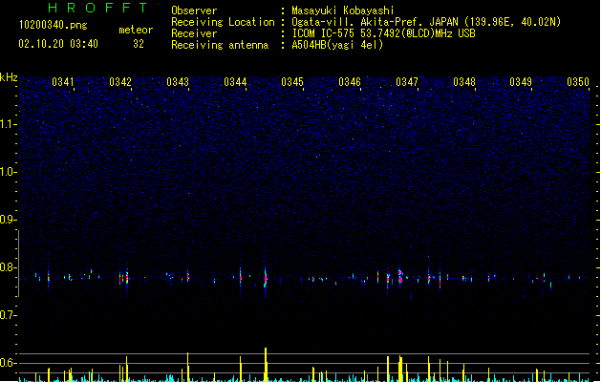Click the Observer label
This screenshot has height=382, width=601.
(x=194, y=11)
